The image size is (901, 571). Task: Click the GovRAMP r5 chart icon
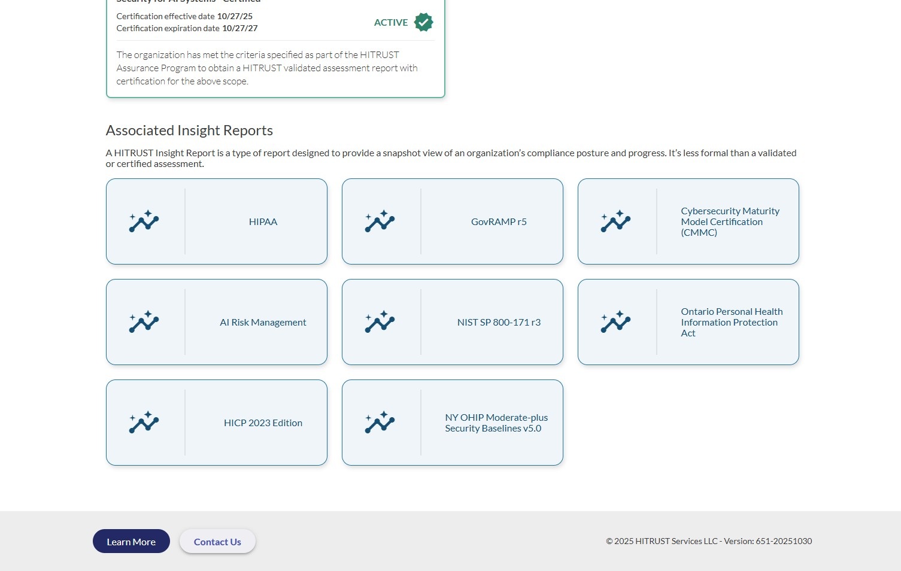click(380, 221)
